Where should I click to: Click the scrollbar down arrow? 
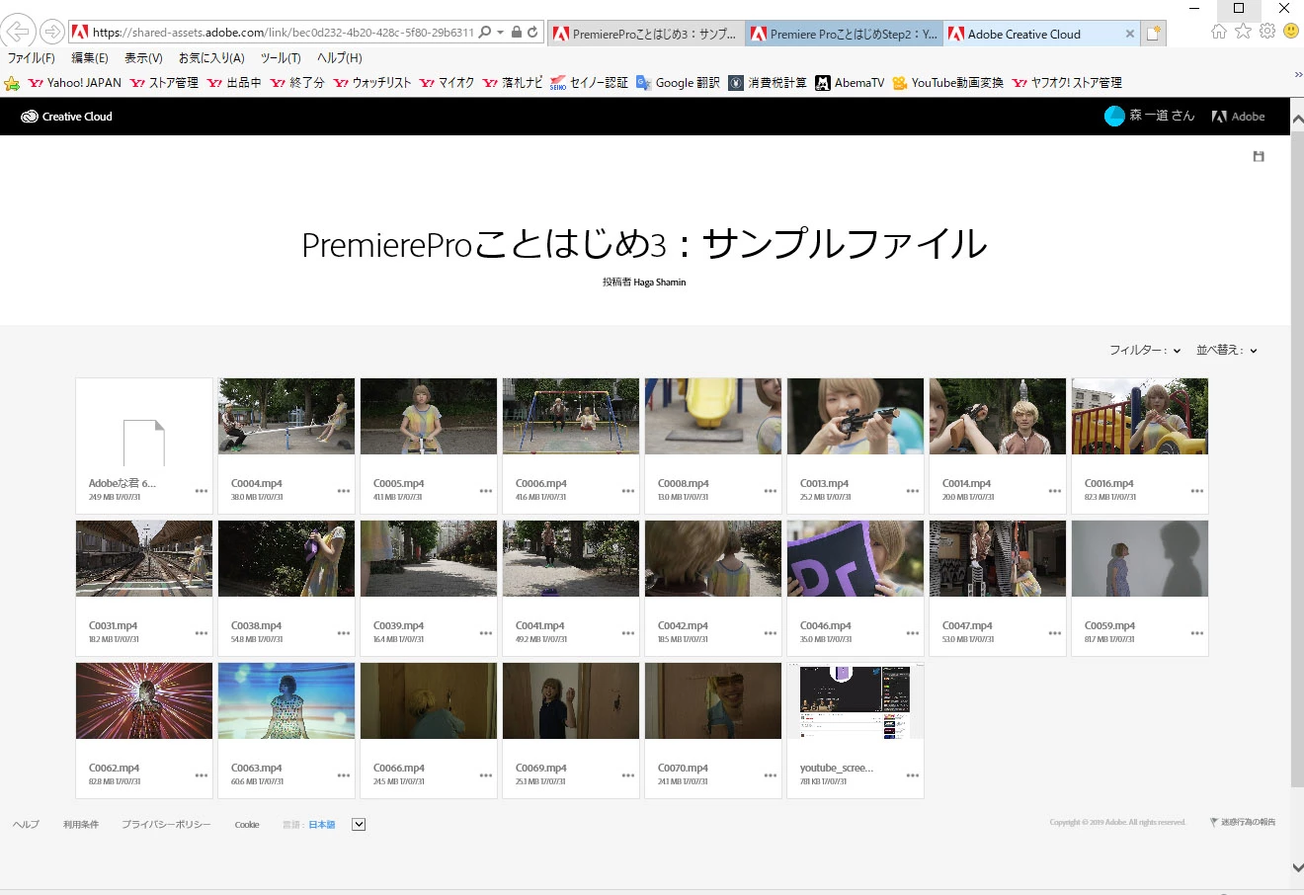click(1297, 867)
